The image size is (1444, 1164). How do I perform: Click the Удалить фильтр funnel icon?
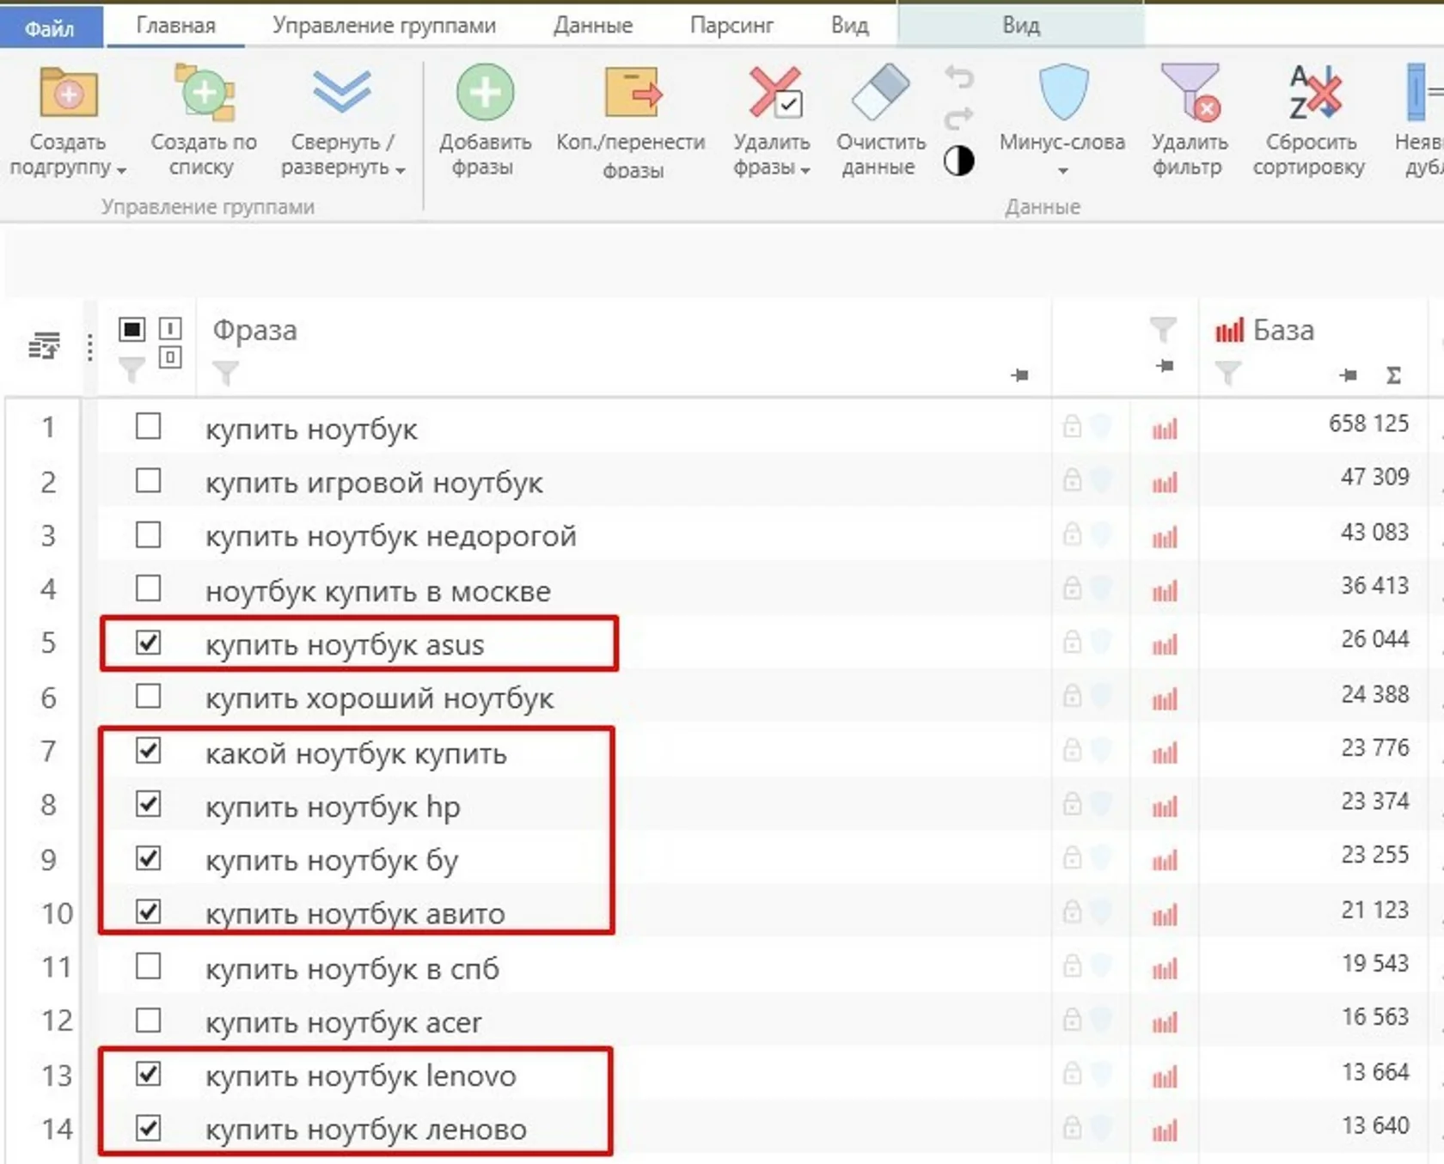[1190, 92]
